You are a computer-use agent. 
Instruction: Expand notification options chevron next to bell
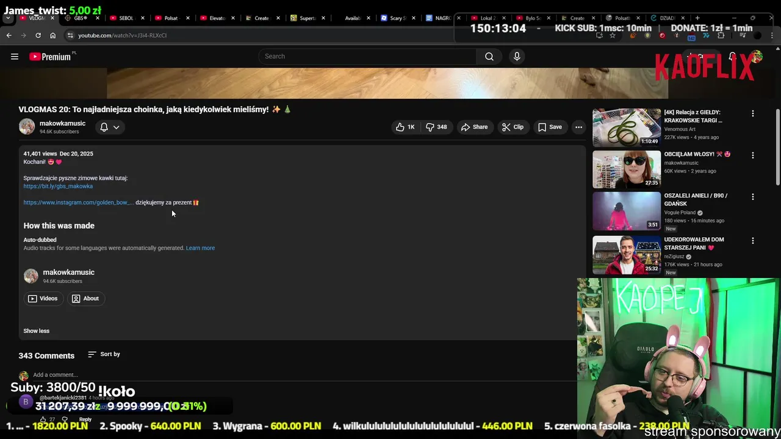(x=116, y=127)
